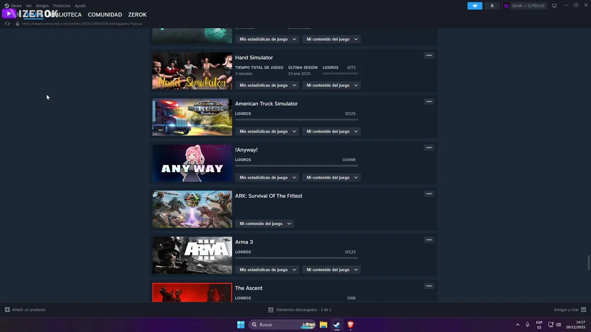Open the more options for !Anyway!
The width and height of the screenshot is (591, 332).
pos(429,148)
